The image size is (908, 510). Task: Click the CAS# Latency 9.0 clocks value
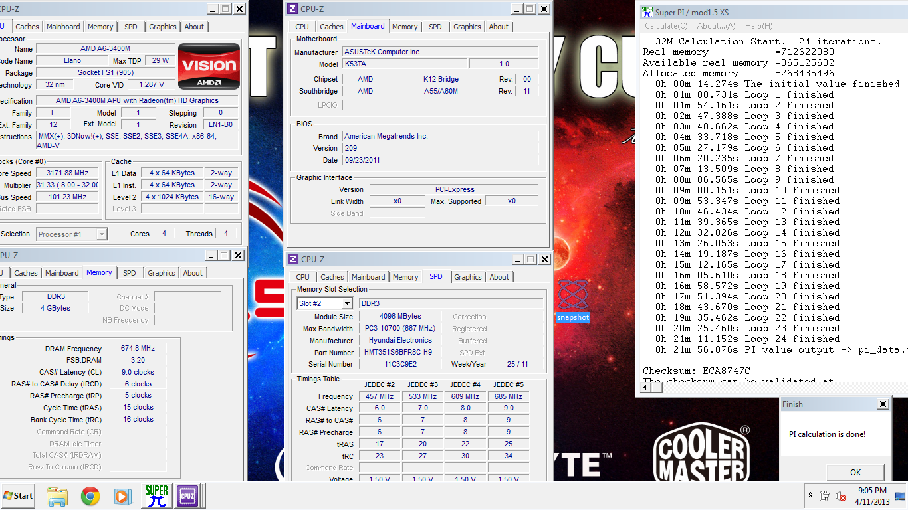point(138,372)
